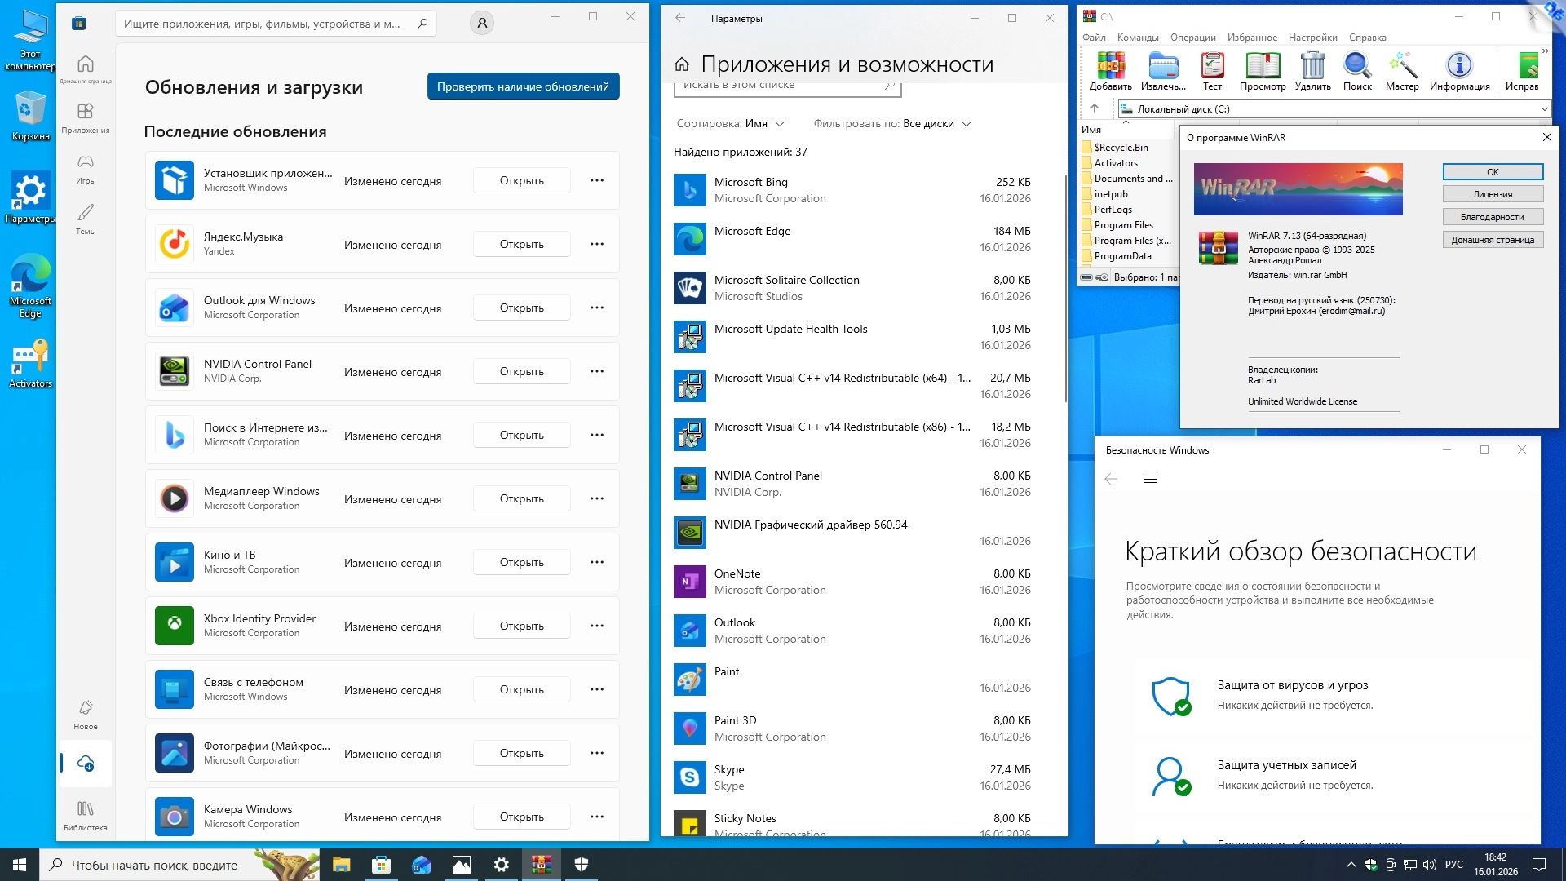Select the Program Files folder in WinRAR
Screen dimensions: 1566x881
point(1123,225)
